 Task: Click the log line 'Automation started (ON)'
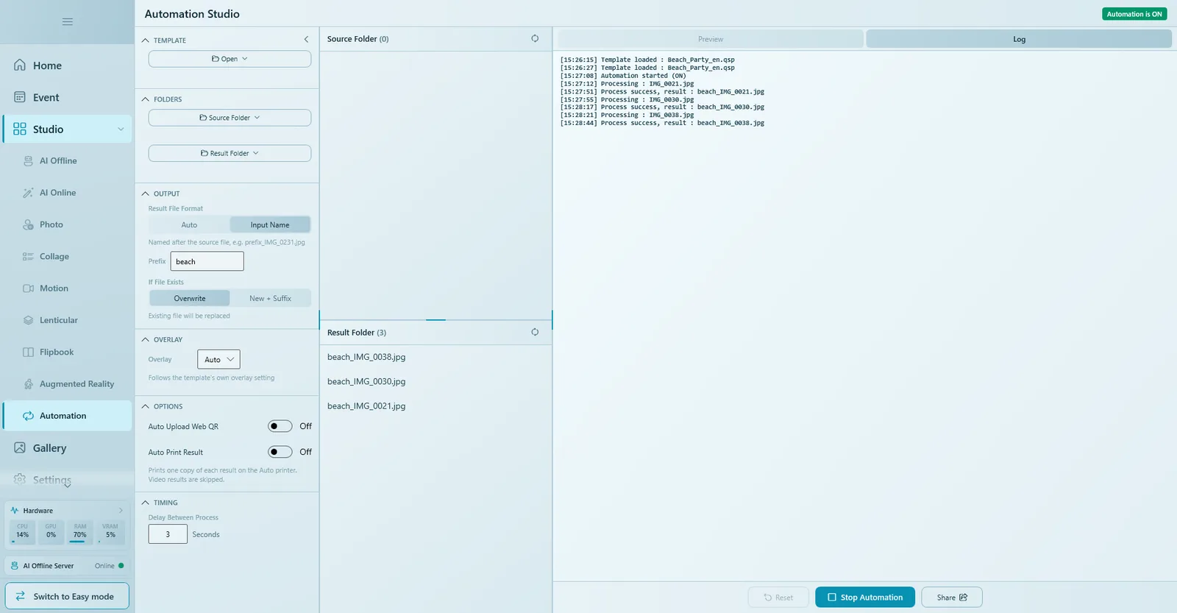623,76
